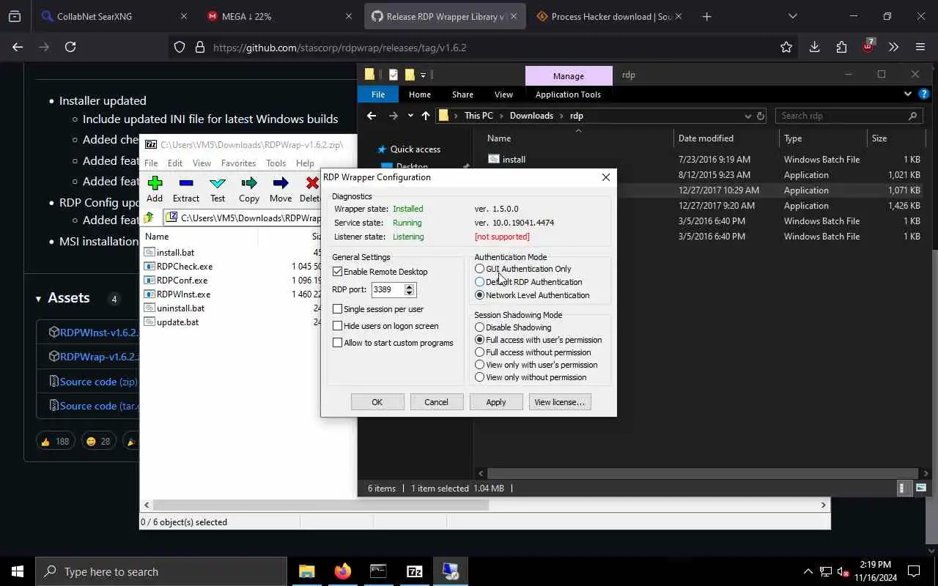The image size is (938, 586).
Task: Select Network Level Authentication
Action: click(x=480, y=295)
